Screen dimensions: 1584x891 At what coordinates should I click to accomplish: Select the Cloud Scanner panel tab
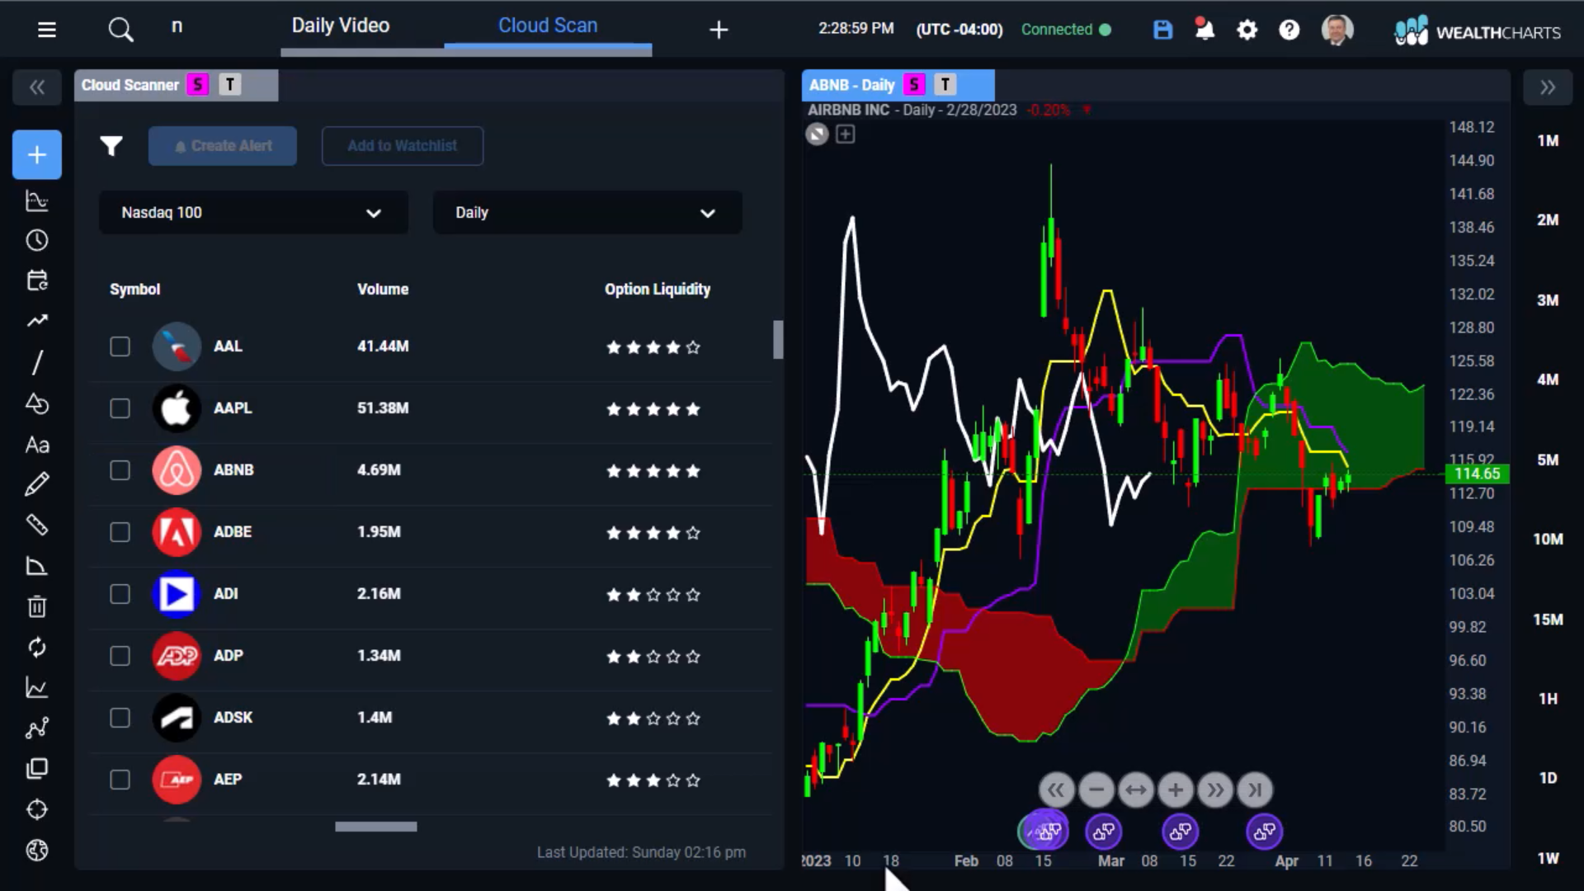130,85
